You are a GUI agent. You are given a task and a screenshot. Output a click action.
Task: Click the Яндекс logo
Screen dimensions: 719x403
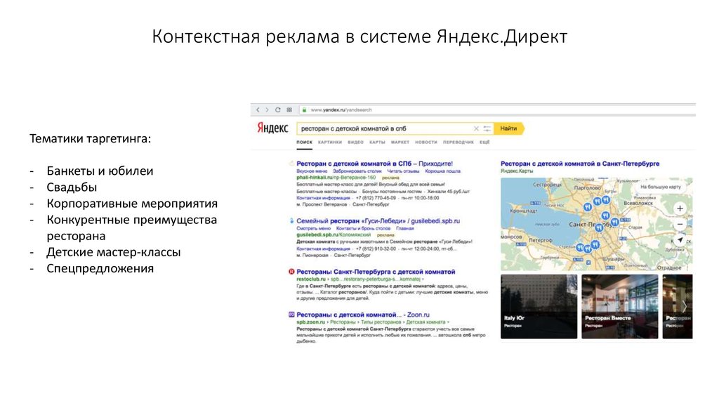tap(272, 128)
